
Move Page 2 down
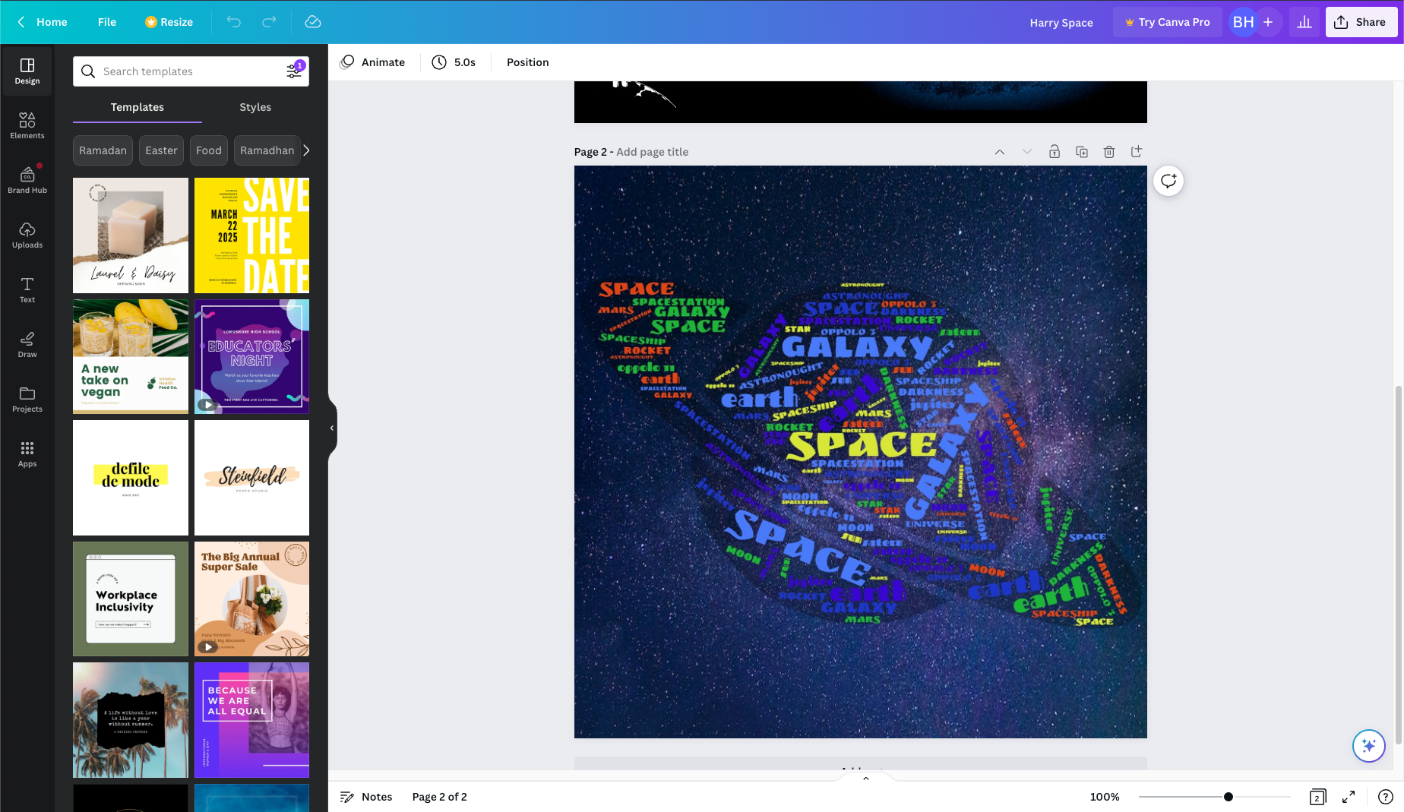pos(1027,152)
